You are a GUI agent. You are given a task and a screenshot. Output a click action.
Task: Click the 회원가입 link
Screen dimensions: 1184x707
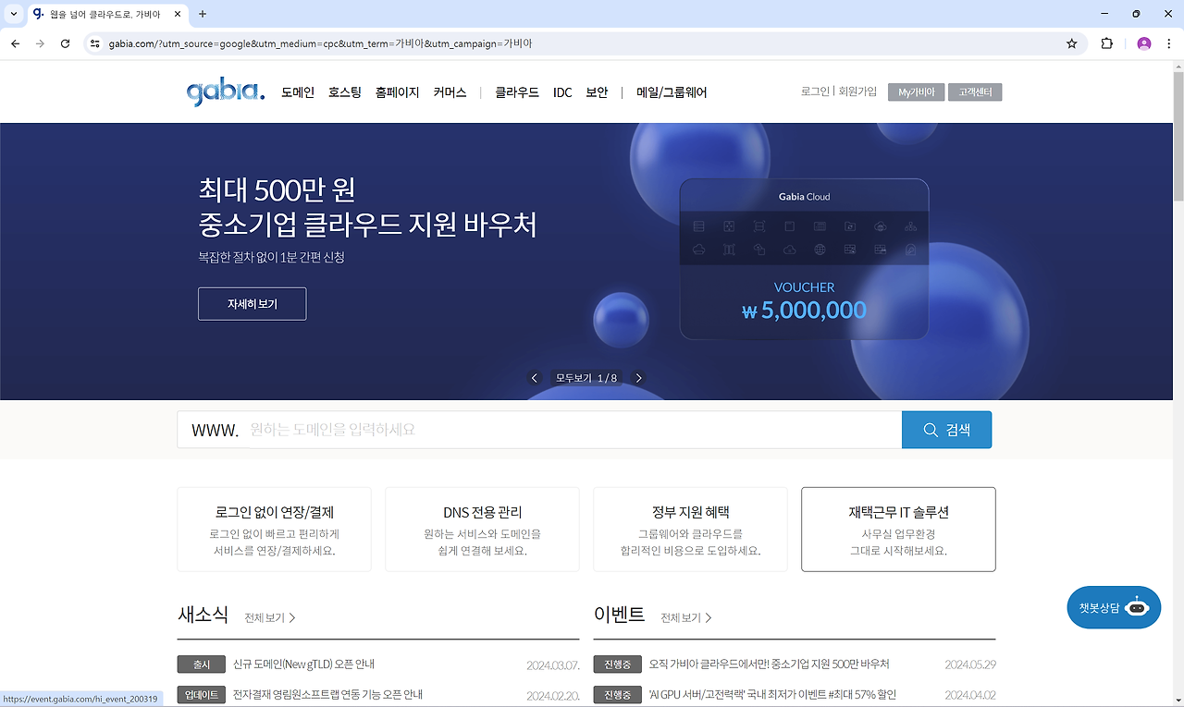pos(857,91)
